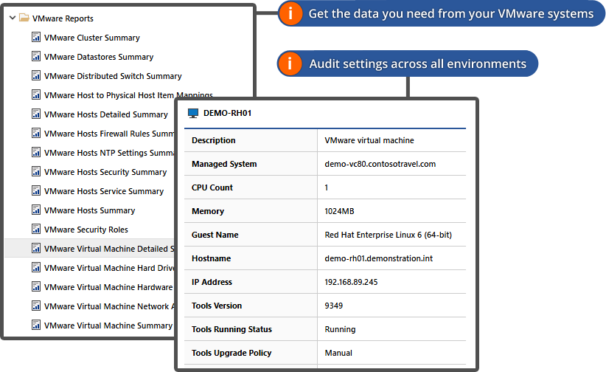
Task: Click the info icon beside 'Audit settings'
Action: [290, 63]
